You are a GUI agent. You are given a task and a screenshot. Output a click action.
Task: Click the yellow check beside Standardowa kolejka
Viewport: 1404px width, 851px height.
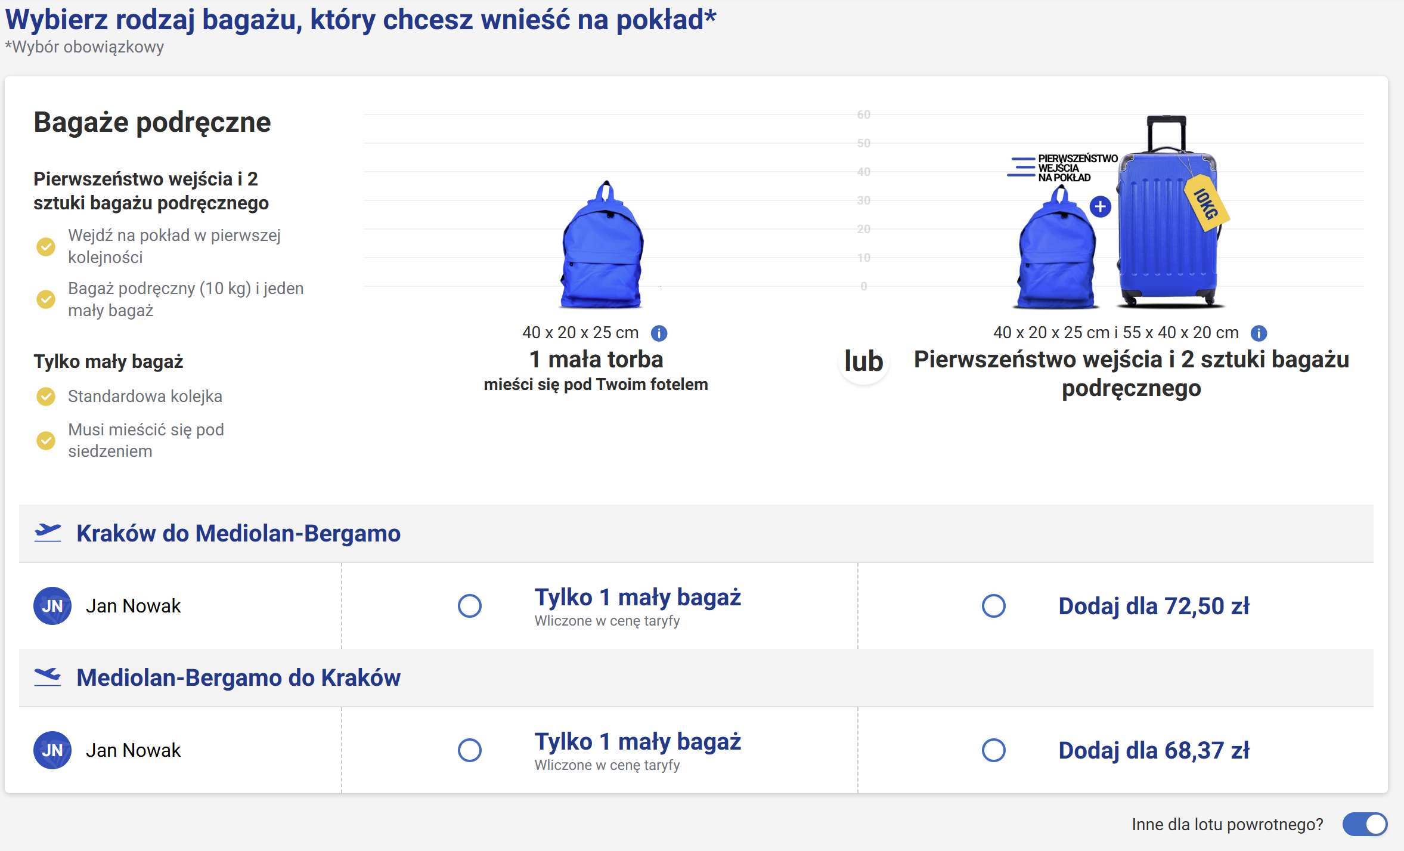point(46,396)
